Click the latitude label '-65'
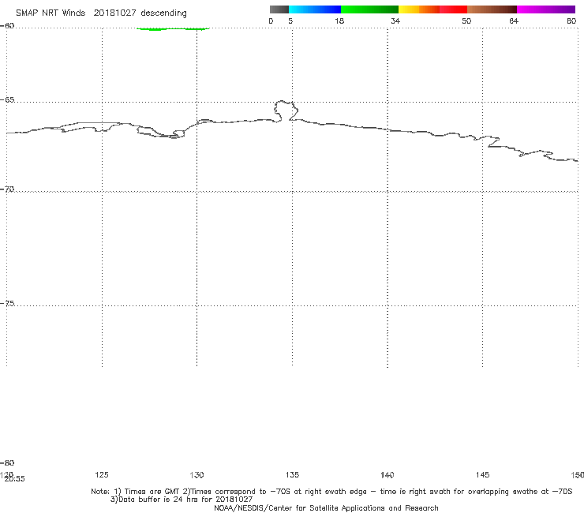The width and height of the screenshot is (584, 513). pos(7,100)
